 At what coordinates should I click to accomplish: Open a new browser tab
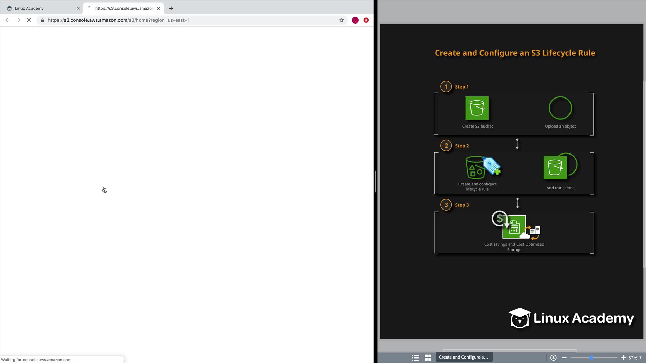pos(171,8)
